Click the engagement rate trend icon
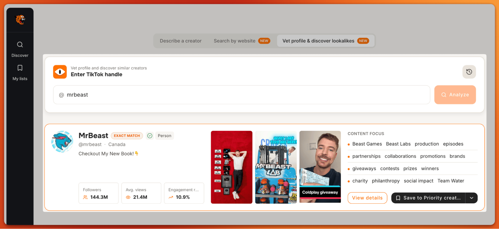This screenshot has height=229, width=499. [x=171, y=197]
